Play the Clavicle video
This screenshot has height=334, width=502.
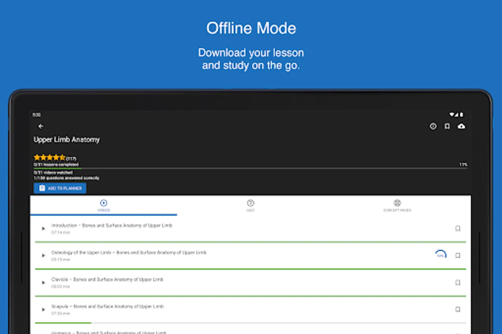43,282
